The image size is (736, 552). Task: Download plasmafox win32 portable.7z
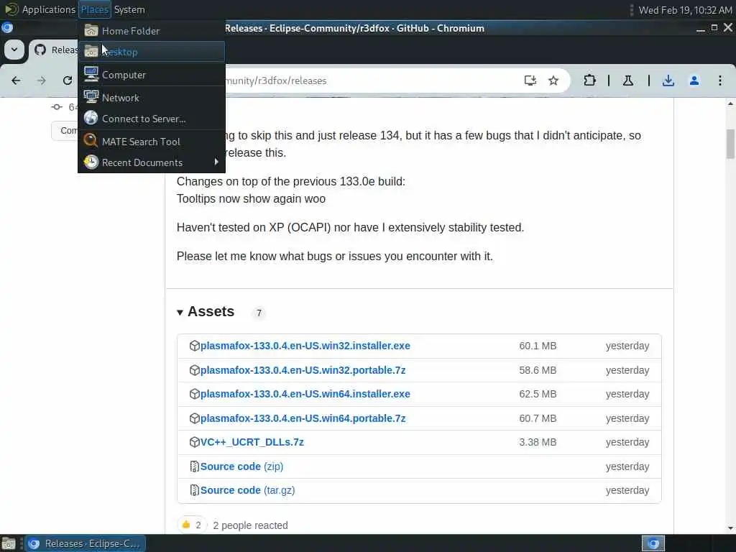[x=303, y=370]
